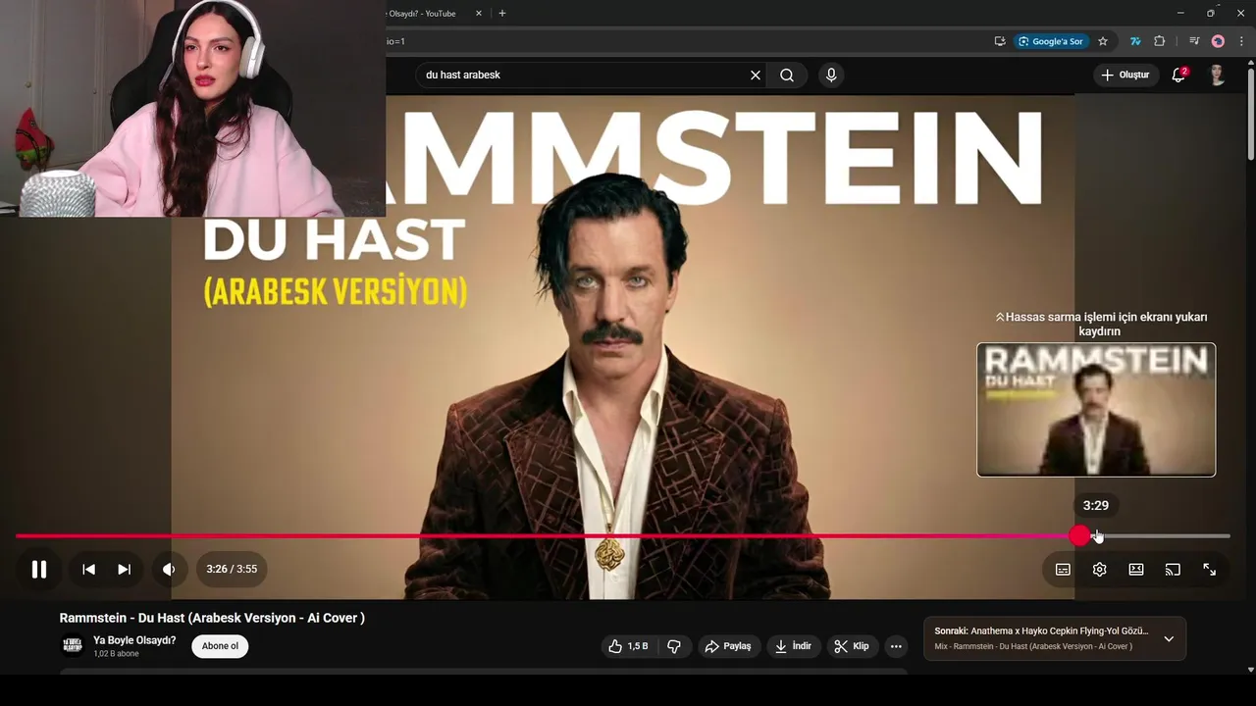Image resolution: width=1256 pixels, height=706 pixels.
Task: Share the video via Paylaş
Action: click(727, 646)
